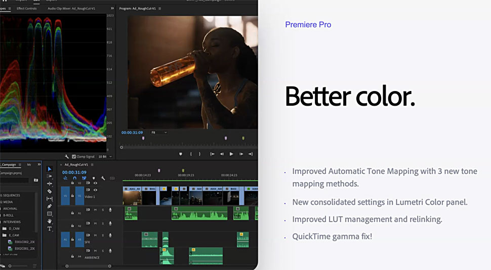Click the timeline Add Marker icon

(94, 178)
